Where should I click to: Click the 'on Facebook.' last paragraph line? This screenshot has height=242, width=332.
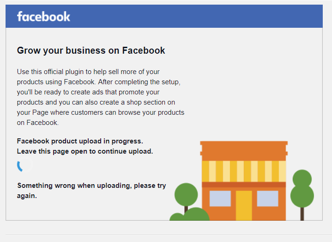click(x=38, y=123)
